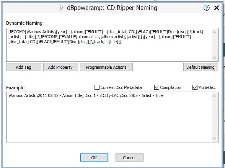
Task: Click the Example label
Action: [x=15, y=88]
